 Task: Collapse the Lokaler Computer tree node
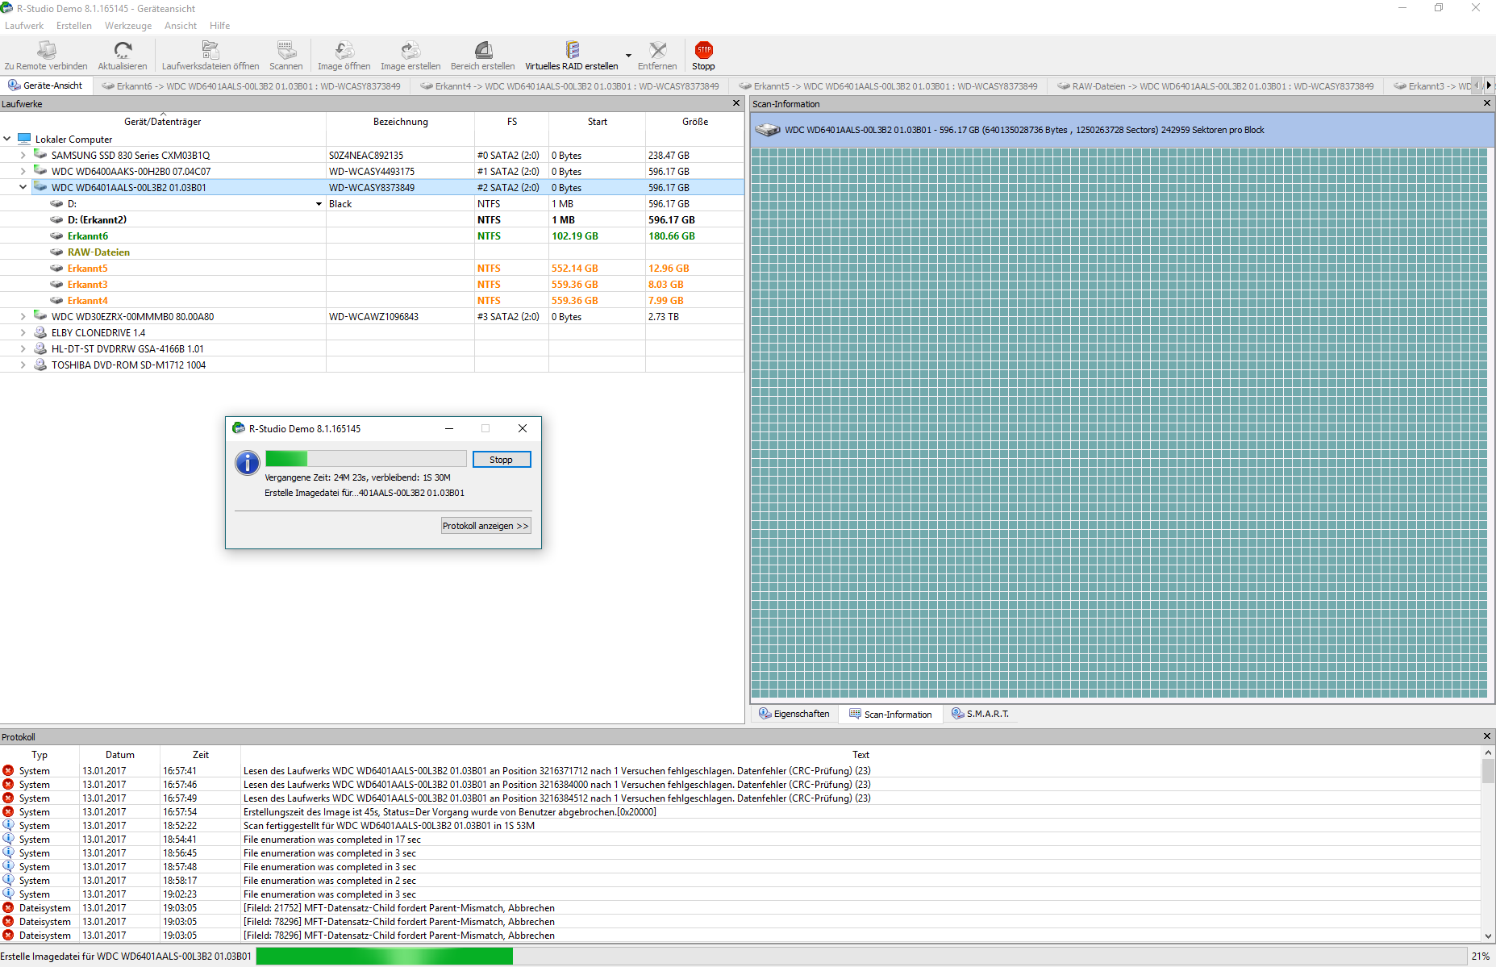7,139
